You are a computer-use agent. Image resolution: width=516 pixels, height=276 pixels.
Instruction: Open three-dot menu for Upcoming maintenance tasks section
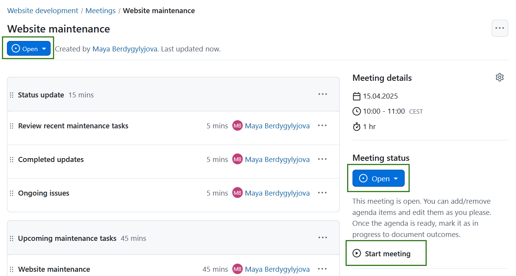click(323, 238)
